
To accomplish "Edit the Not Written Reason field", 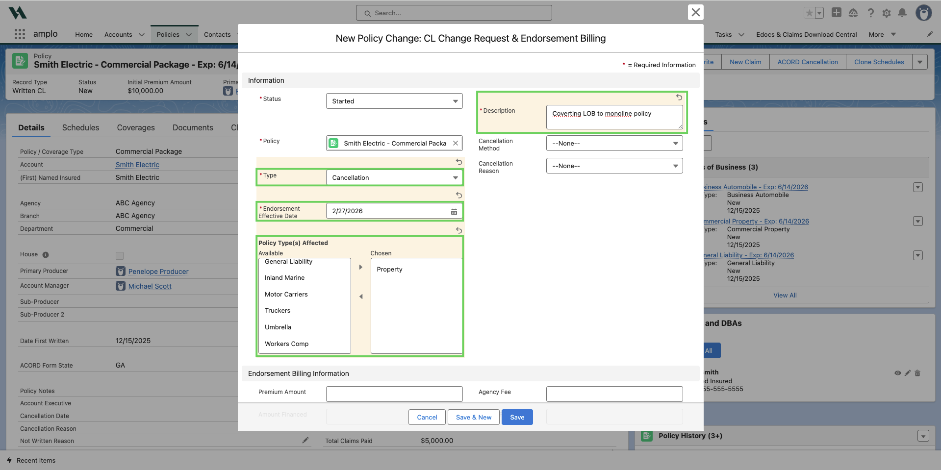I will (x=305, y=440).
